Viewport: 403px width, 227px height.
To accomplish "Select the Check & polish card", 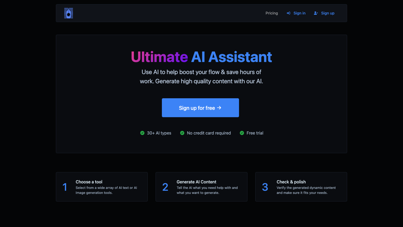I will click(x=301, y=187).
